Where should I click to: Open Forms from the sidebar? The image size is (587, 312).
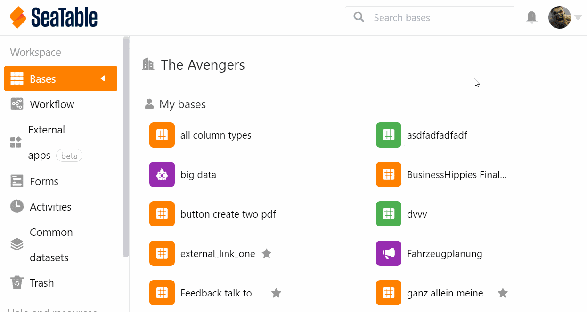tap(44, 181)
